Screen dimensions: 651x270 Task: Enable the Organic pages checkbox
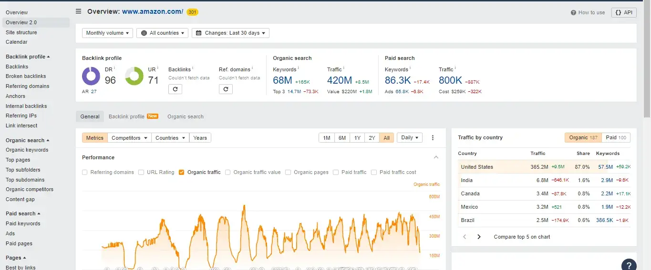[x=288, y=172]
